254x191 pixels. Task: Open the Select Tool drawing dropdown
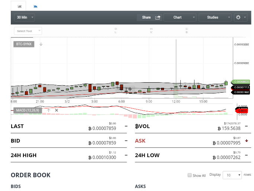pyautogui.click(x=28, y=31)
